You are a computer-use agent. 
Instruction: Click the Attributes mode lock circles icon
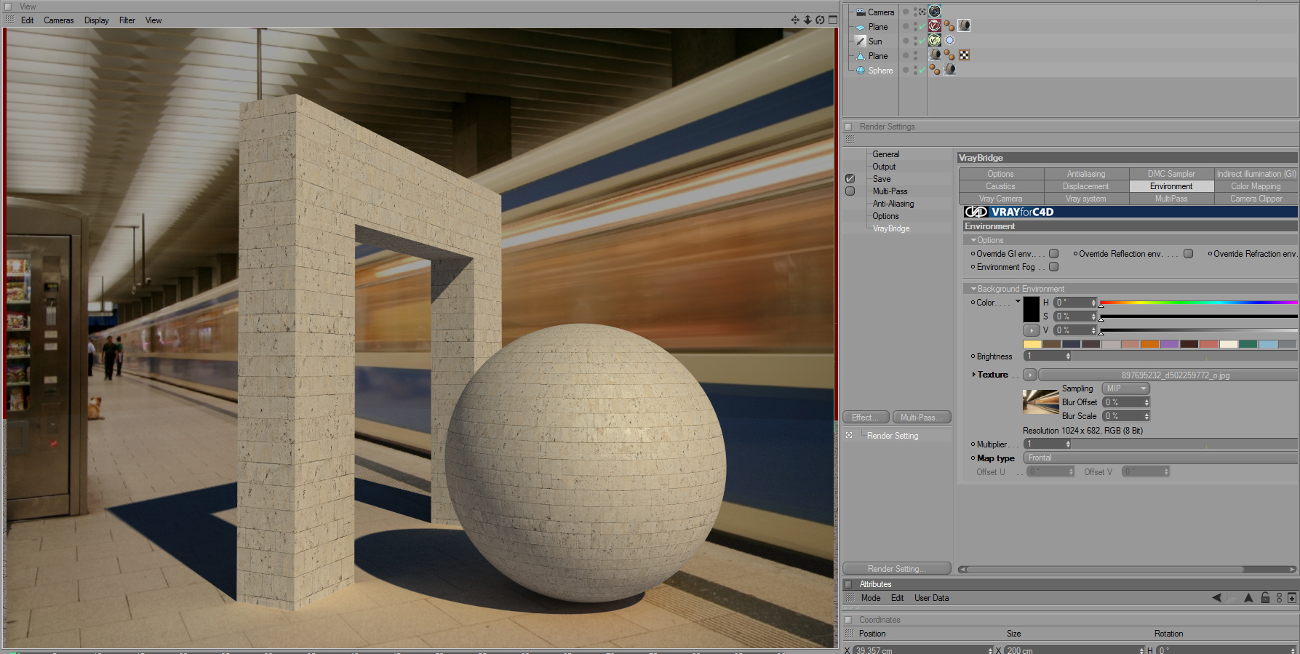click(1279, 598)
